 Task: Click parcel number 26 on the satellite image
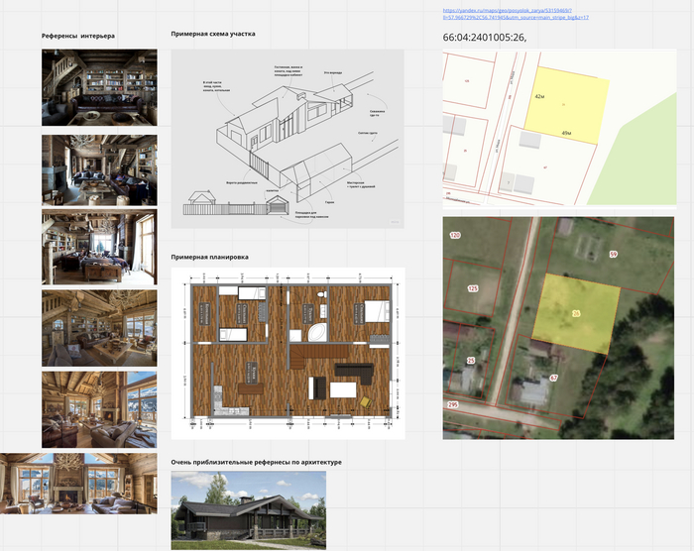click(576, 313)
